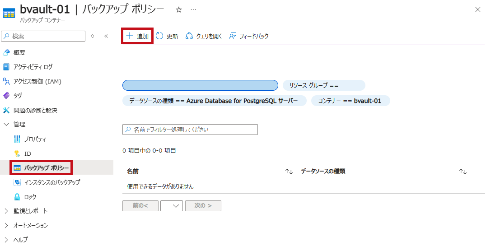Click the IAM people icon
Image resolution: width=486 pixels, height=246 pixels.
click(6, 82)
